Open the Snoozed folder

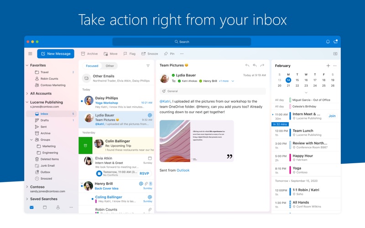[x=52, y=179]
